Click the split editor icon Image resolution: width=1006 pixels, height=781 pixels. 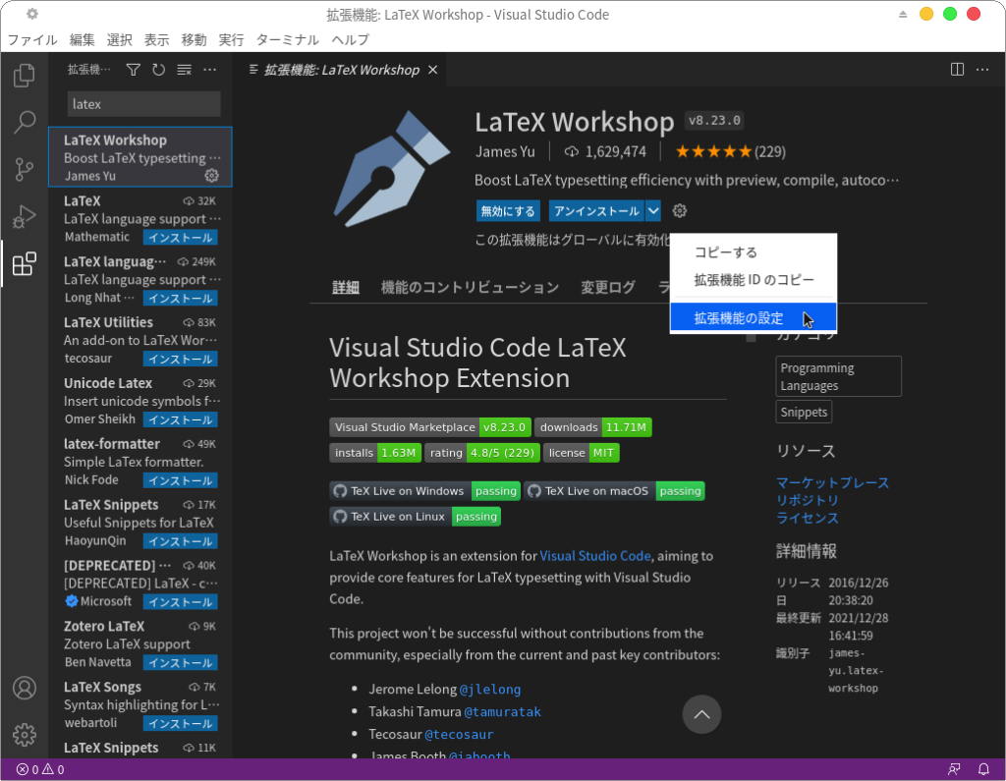click(957, 70)
